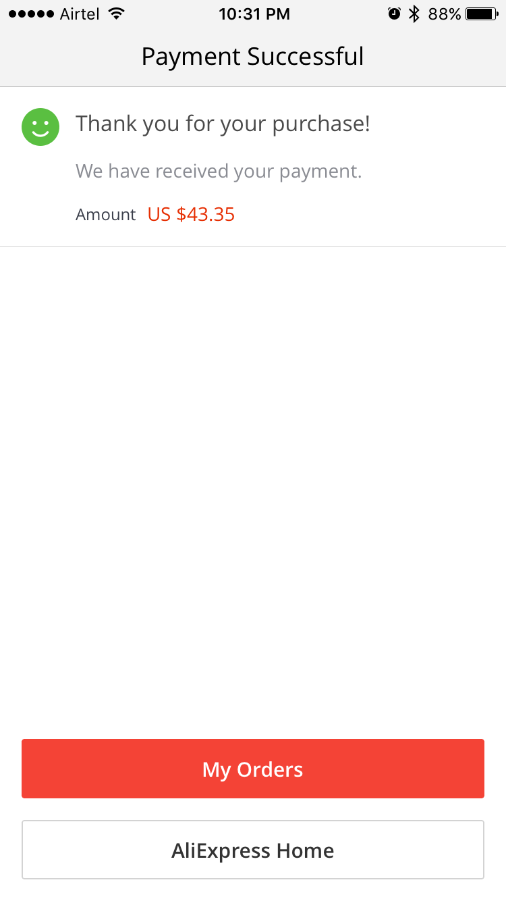Click the Payment Successful page title
506x901 pixels.
tap(253, 57)
